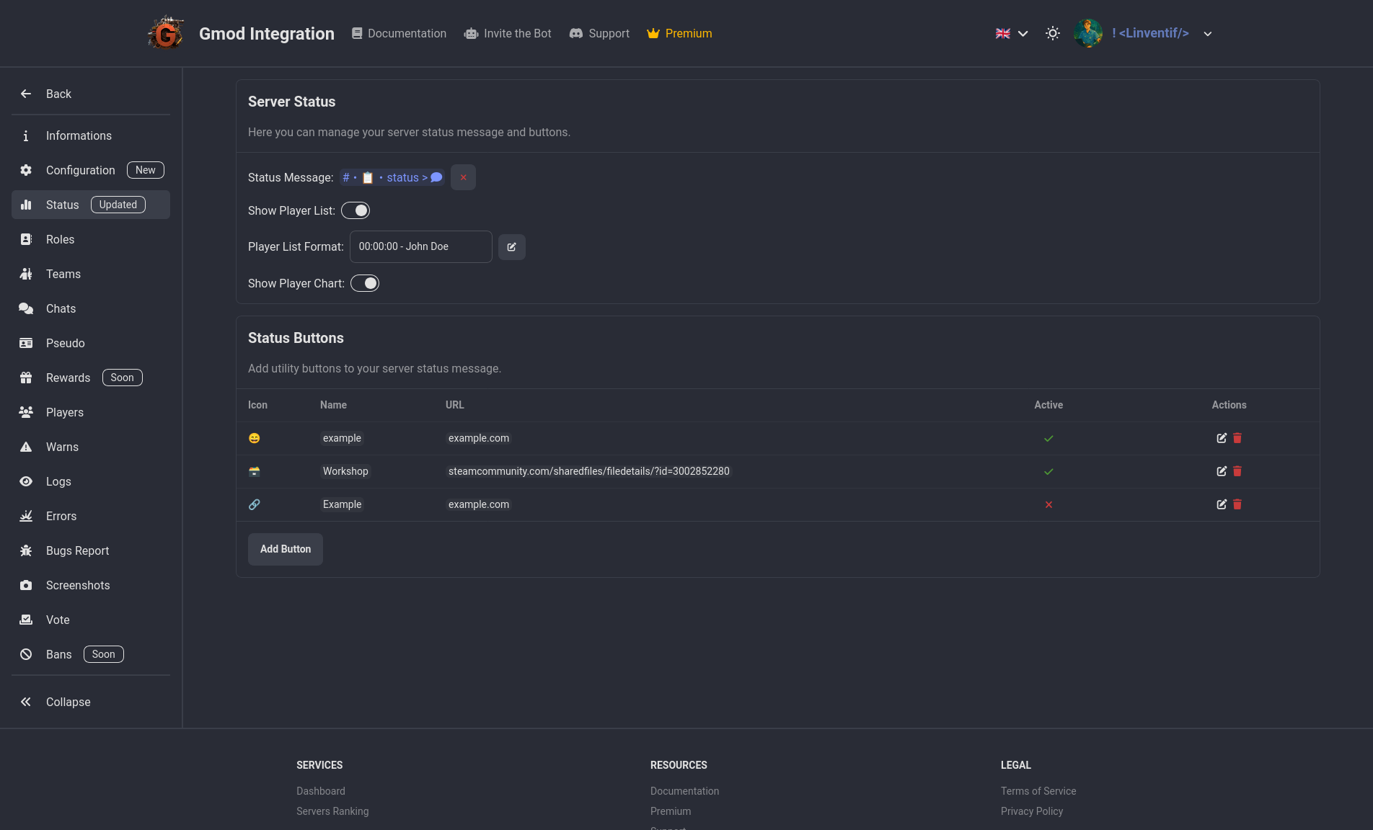Click the trash icon for inactive Example row
Screen dimensions: 1373x830
1237,504
